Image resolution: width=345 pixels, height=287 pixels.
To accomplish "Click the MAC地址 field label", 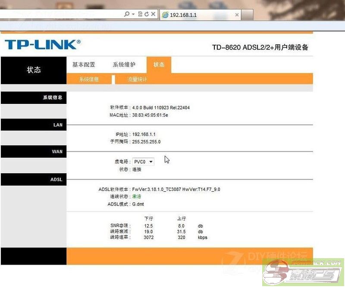I will [x=119, y=115].
